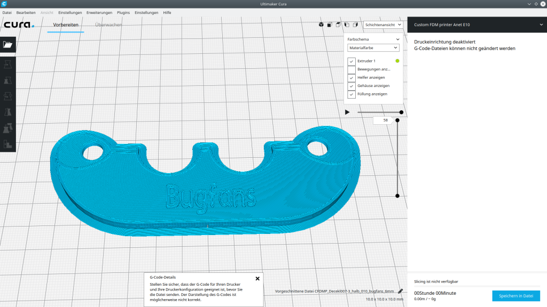The image size is (547, 307).
Task: Open the Hilfe menu
Action: (167, 12)
